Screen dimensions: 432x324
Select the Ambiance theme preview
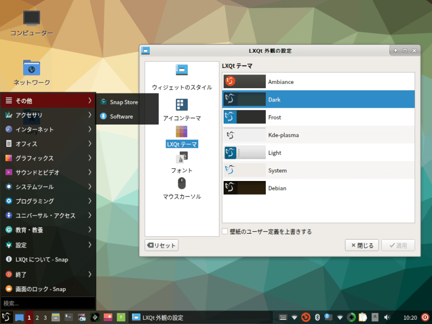pos(244,82)
